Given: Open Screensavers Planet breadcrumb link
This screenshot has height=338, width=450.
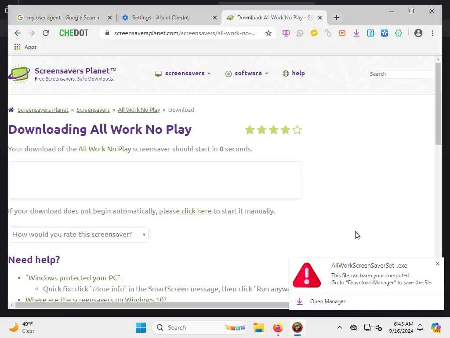Looking at the screenshot, I should (x=43, y=110).
